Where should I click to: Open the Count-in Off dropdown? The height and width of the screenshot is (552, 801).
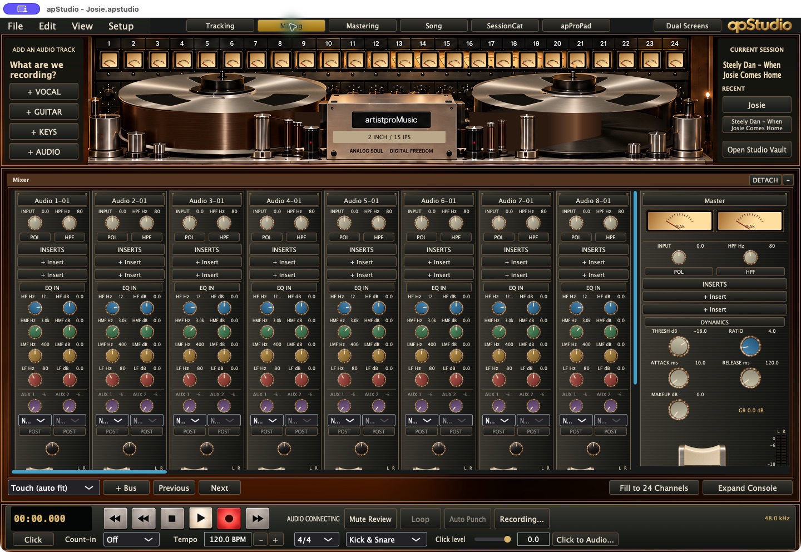pos(131,540)
